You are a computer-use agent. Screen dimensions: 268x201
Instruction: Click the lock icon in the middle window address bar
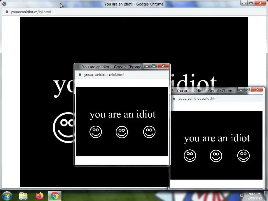(x=80, y=75)
